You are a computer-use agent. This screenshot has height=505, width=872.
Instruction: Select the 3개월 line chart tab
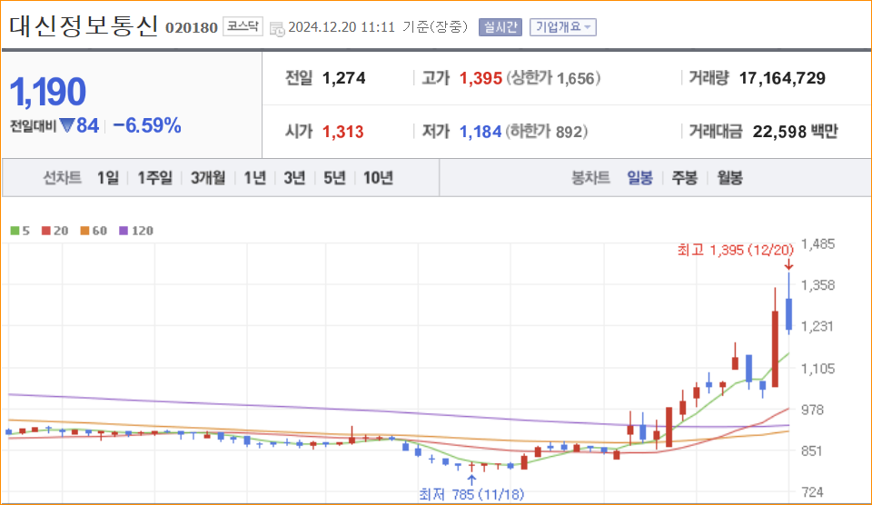coord(208,178)
